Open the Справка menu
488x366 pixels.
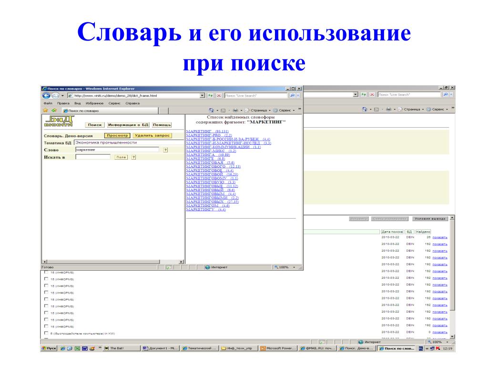[132, 103]
